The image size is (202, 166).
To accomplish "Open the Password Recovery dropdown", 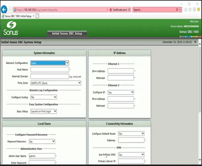I will [42, 142].
